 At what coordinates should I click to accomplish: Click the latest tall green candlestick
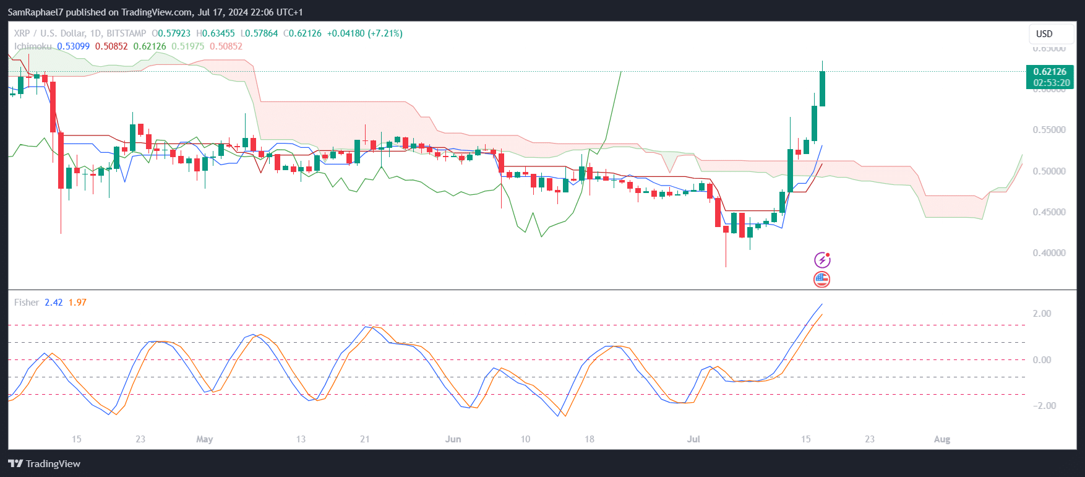822,88
